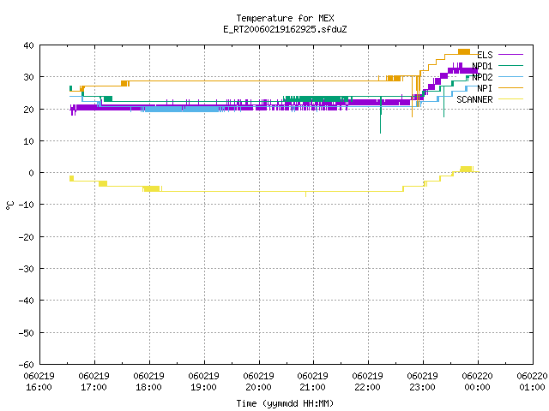The image size is (549, 411).
Task: Click the NPD2 legend label
Action: (482, 77)
